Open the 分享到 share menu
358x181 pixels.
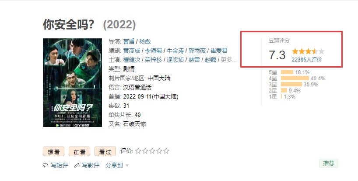(x=114, y=165)
